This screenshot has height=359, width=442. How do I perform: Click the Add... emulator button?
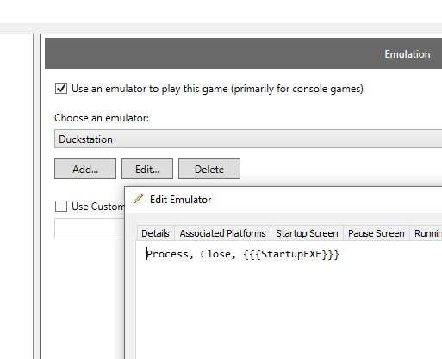[x=85, y=169]
